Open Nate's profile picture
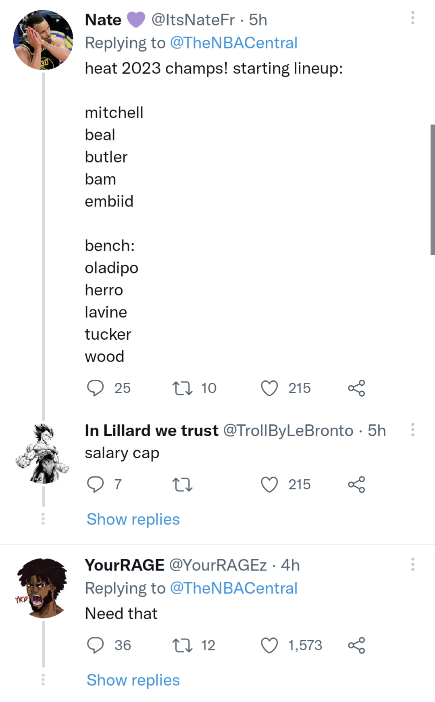 click(x=43, y=40)
